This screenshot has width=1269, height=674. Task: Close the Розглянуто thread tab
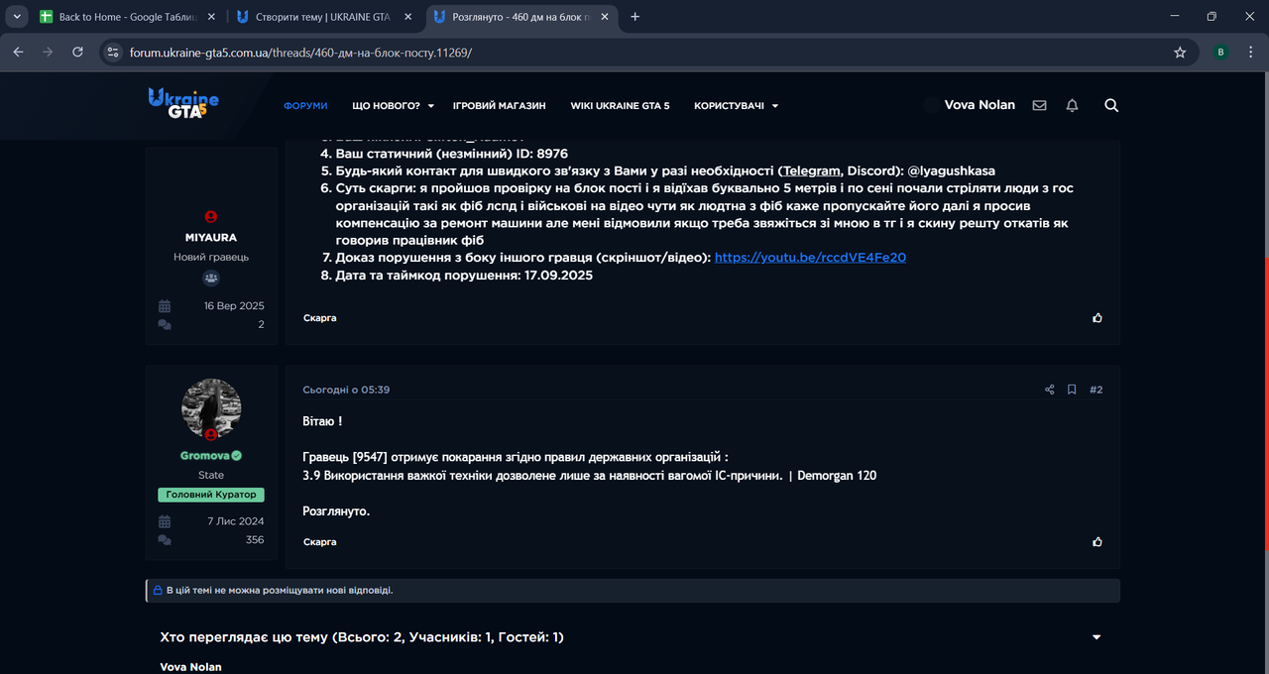pos(606,17)
